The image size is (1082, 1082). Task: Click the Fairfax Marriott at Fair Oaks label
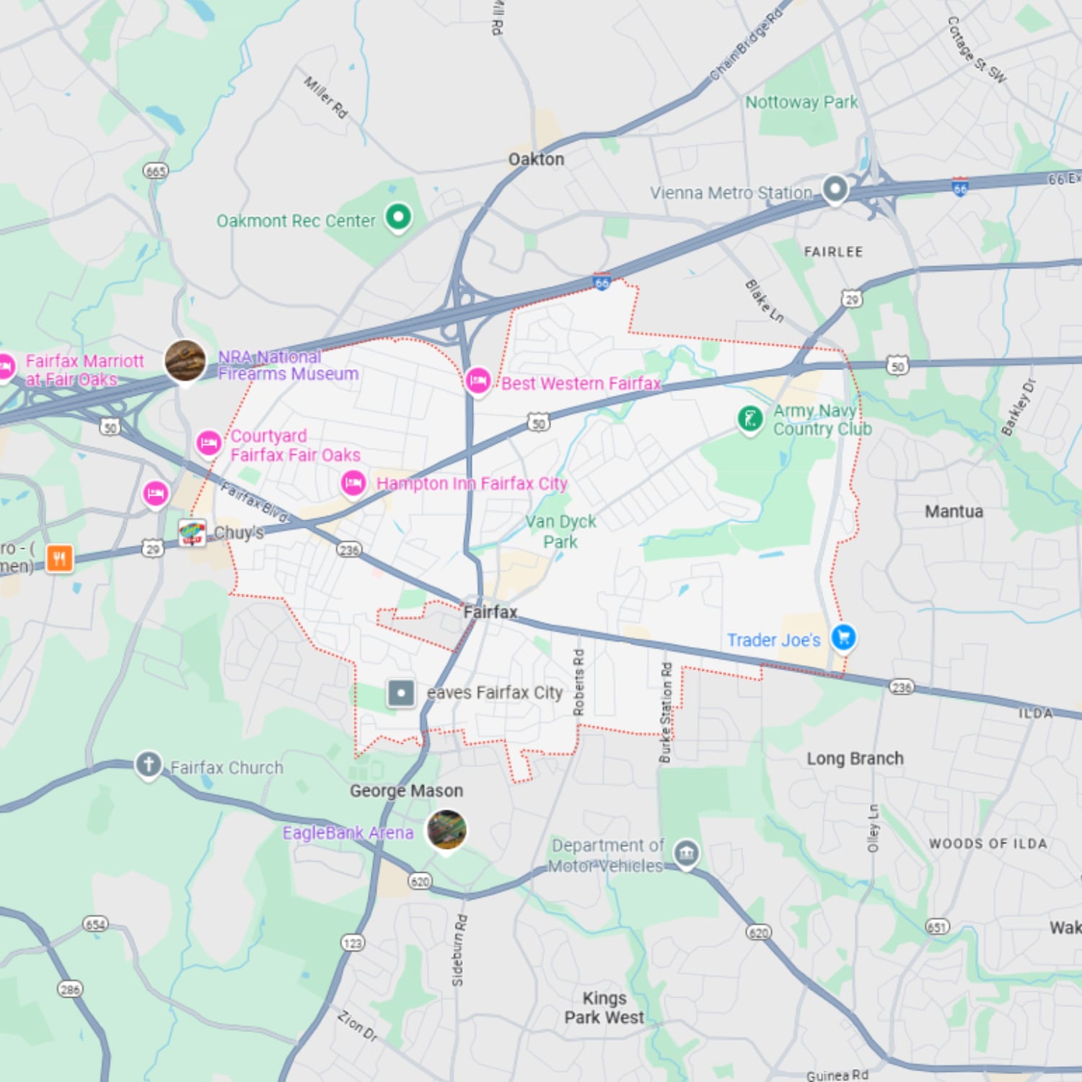click(84, 370)
